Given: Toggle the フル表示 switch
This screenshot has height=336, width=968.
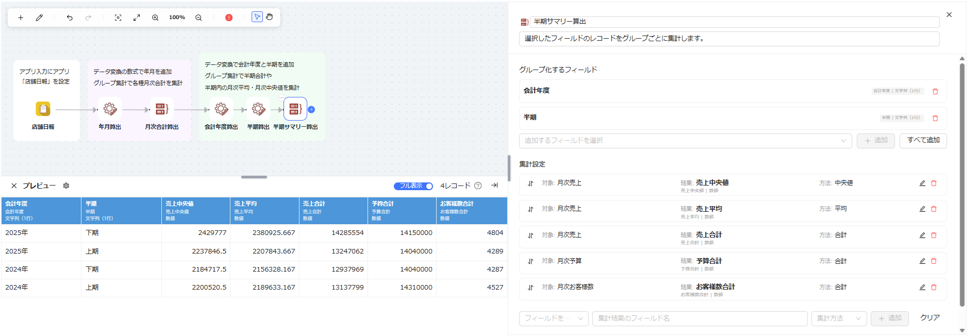Looking at the screenshot, I should pyautogui.click(x=413, y=186).
